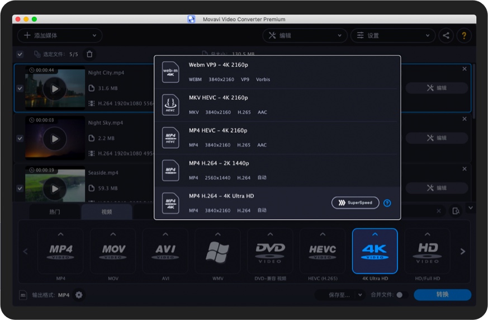Switch to the 视频 video tab
The image size is (488, 320).
(x=107, y=212)
